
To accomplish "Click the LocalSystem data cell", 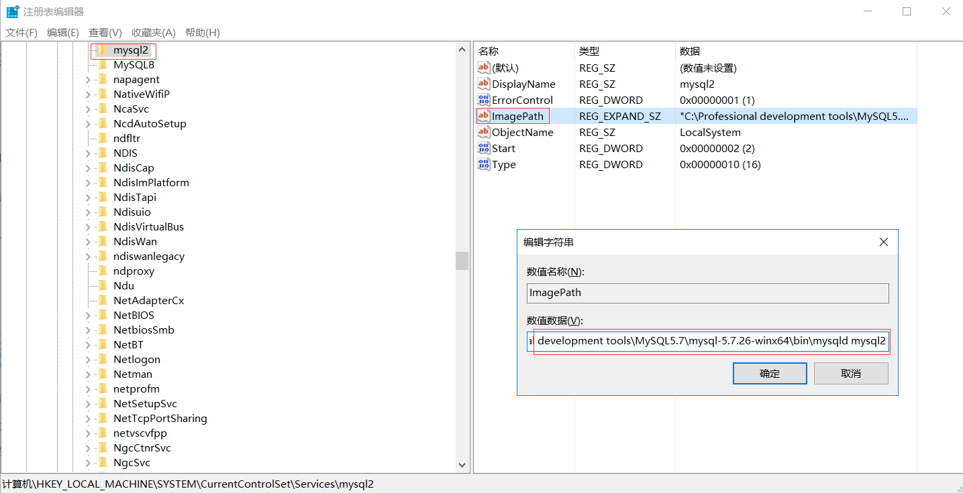I will [x=710, y=132].
